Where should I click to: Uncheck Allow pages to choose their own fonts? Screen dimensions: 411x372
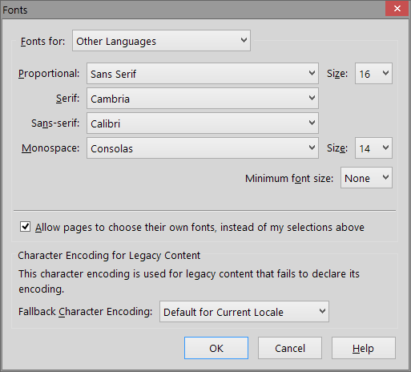tap(25, 227)
